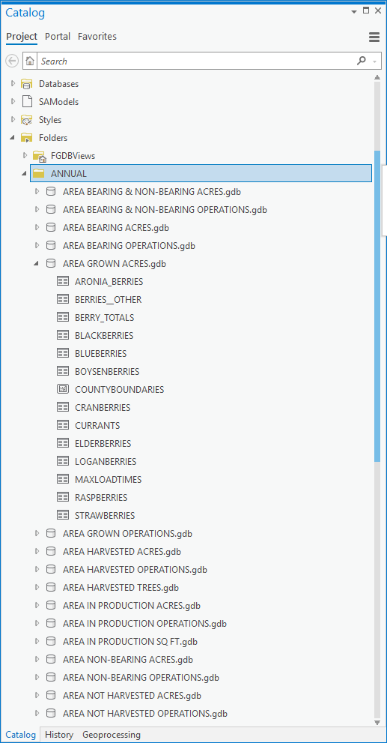Select AREA NON-BEARING OPERATIONS.gdb
The height and width of the screenshot is (743, 387).
click(141, 678)
